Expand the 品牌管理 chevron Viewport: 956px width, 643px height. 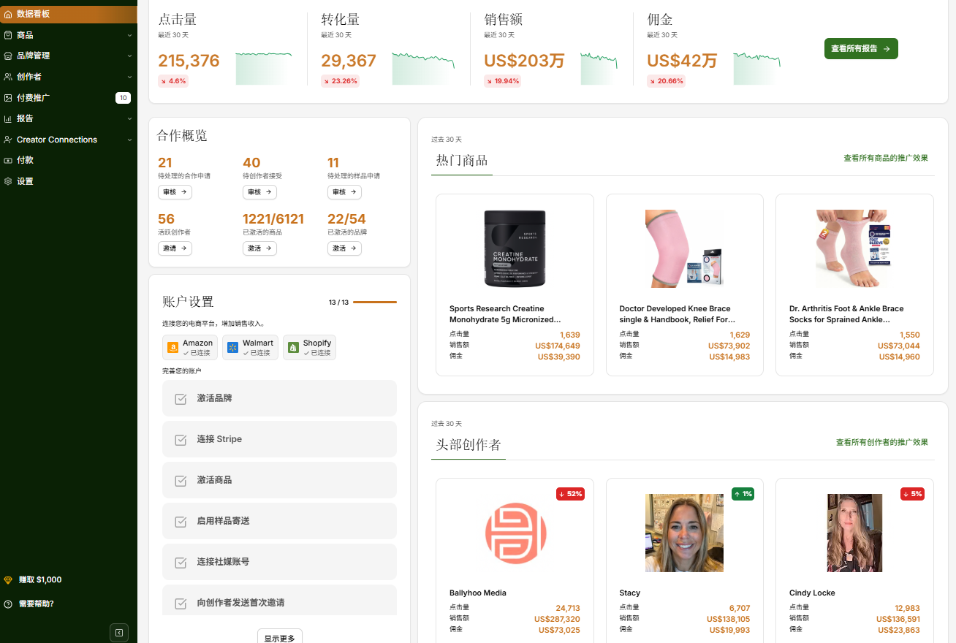pos(129,56)
